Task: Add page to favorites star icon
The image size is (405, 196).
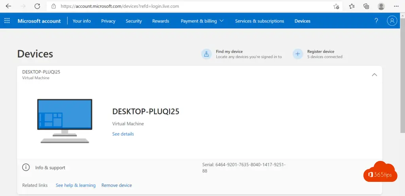Action: pyautogui.click(x=336, y=6)
